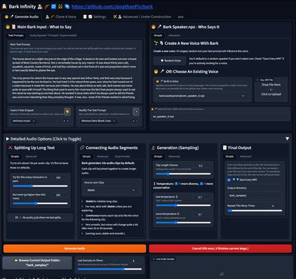Click the scissors icon beside Splitting Up Long Text

pyautogui.click(x=10, y=147)
